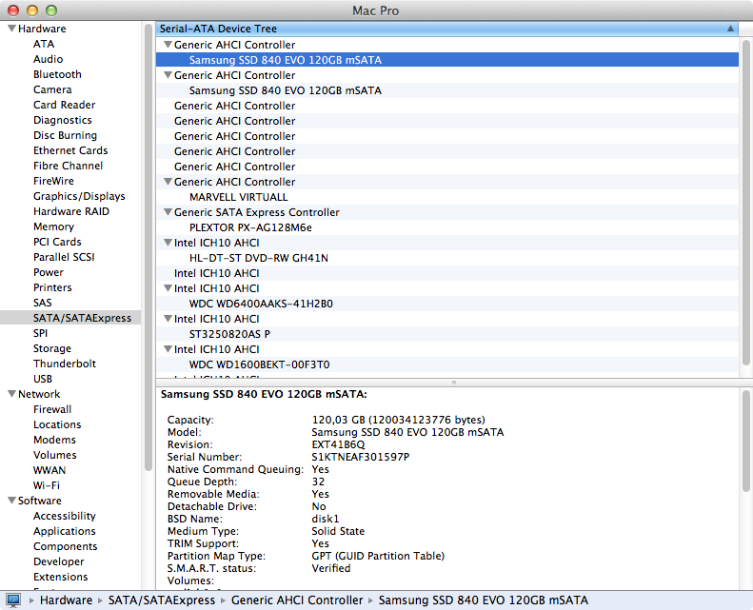Select SAS in the sidebar
This screenshot has height=610, width=753.
[42, 303]
